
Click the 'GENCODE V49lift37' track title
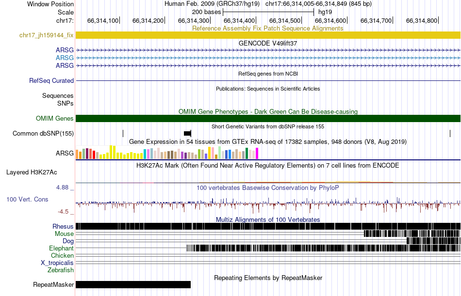pyautogui.click(x=268, y=43)
